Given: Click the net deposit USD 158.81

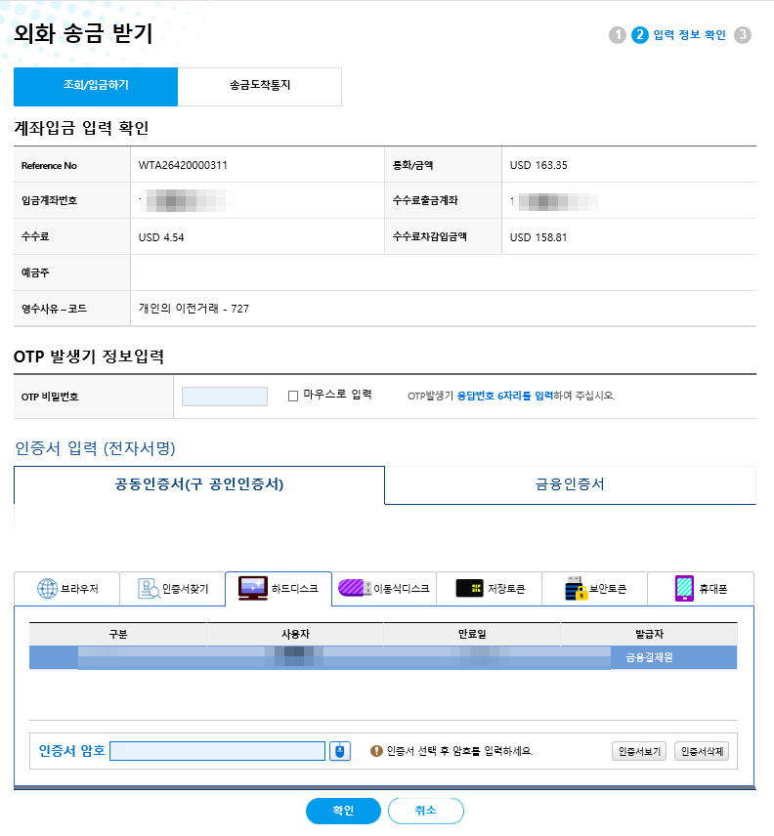Looking at the screenshot, I should (x=538, y=237).
